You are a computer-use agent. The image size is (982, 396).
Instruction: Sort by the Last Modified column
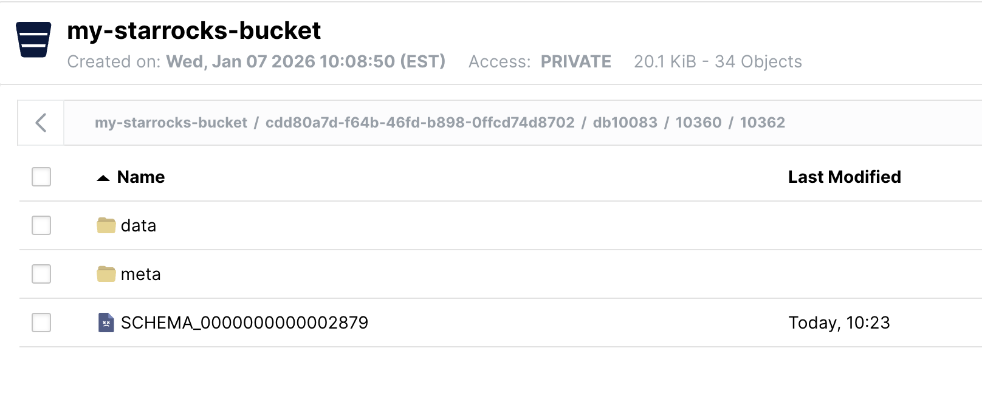[844, 177]
